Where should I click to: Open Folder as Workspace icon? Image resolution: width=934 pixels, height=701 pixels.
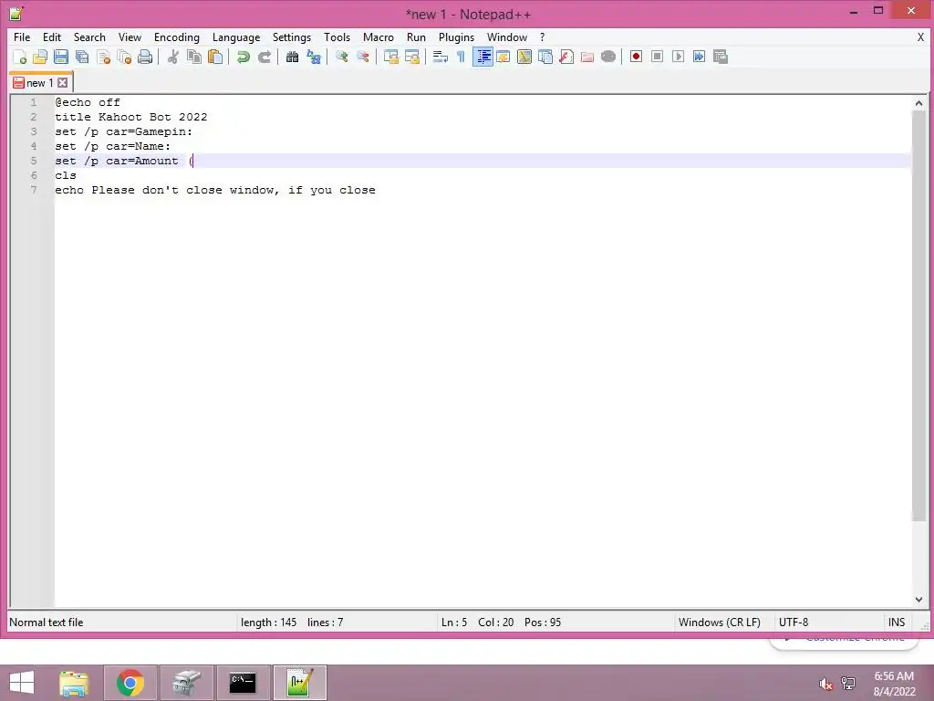[x=587, y=57]
